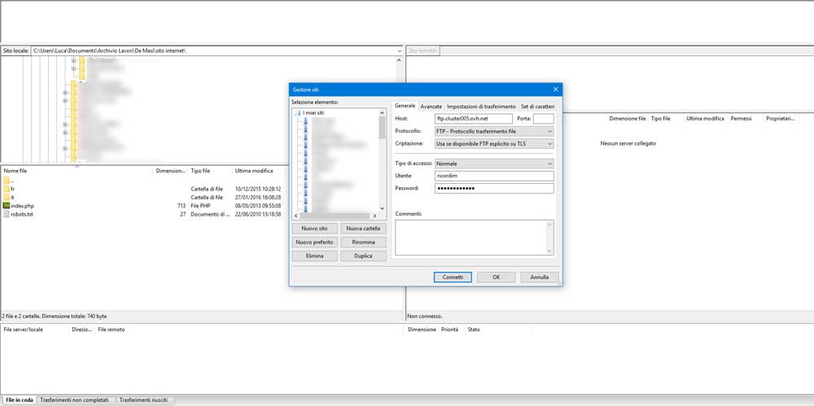
Task: Click date '10/12/2015 10:28:12'
Action: click(258, 189)
